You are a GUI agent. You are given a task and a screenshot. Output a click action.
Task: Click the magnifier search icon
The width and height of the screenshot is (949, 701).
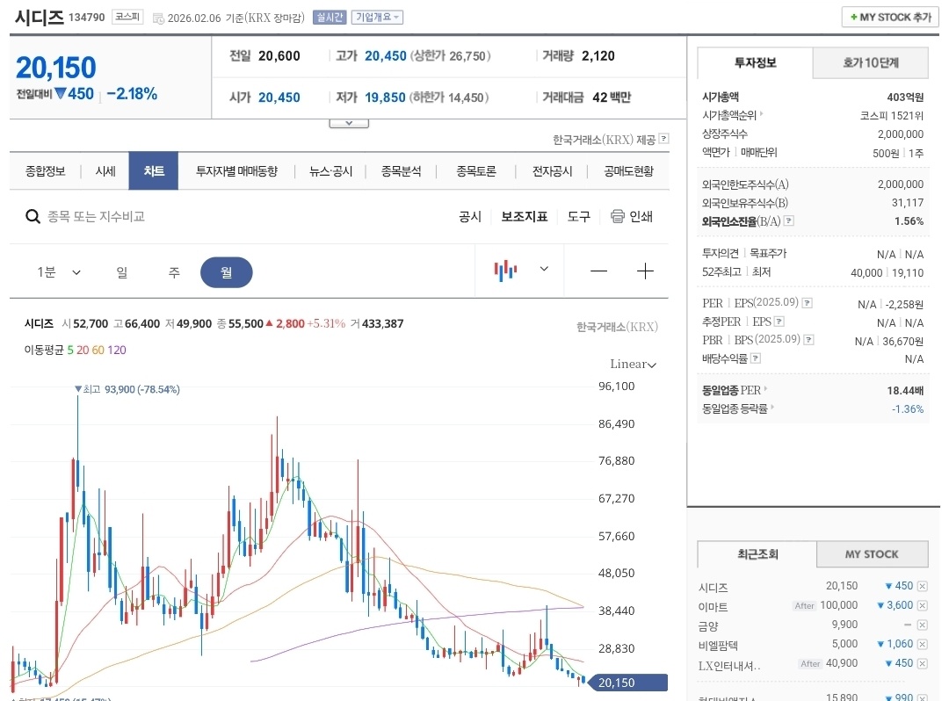click(x=33, y=216)
